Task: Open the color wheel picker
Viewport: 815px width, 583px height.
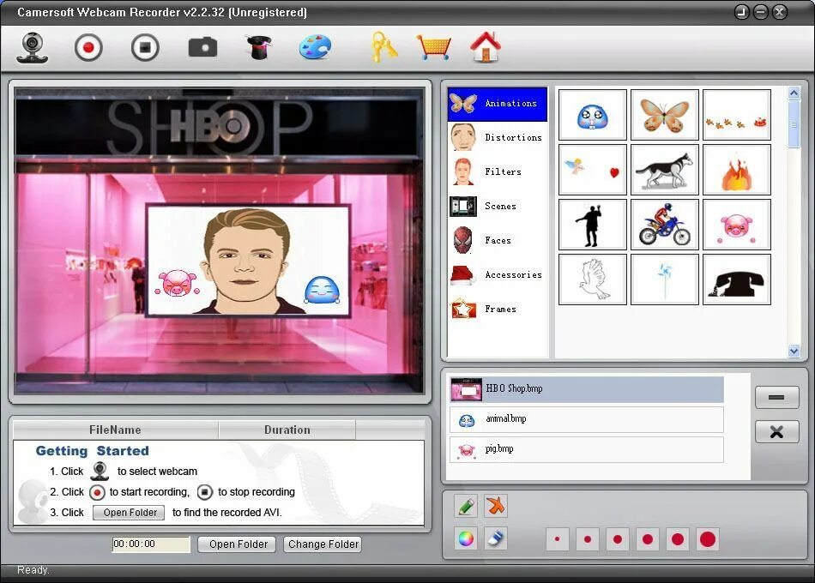Action: pyautogui.click(x=466, y=539)
